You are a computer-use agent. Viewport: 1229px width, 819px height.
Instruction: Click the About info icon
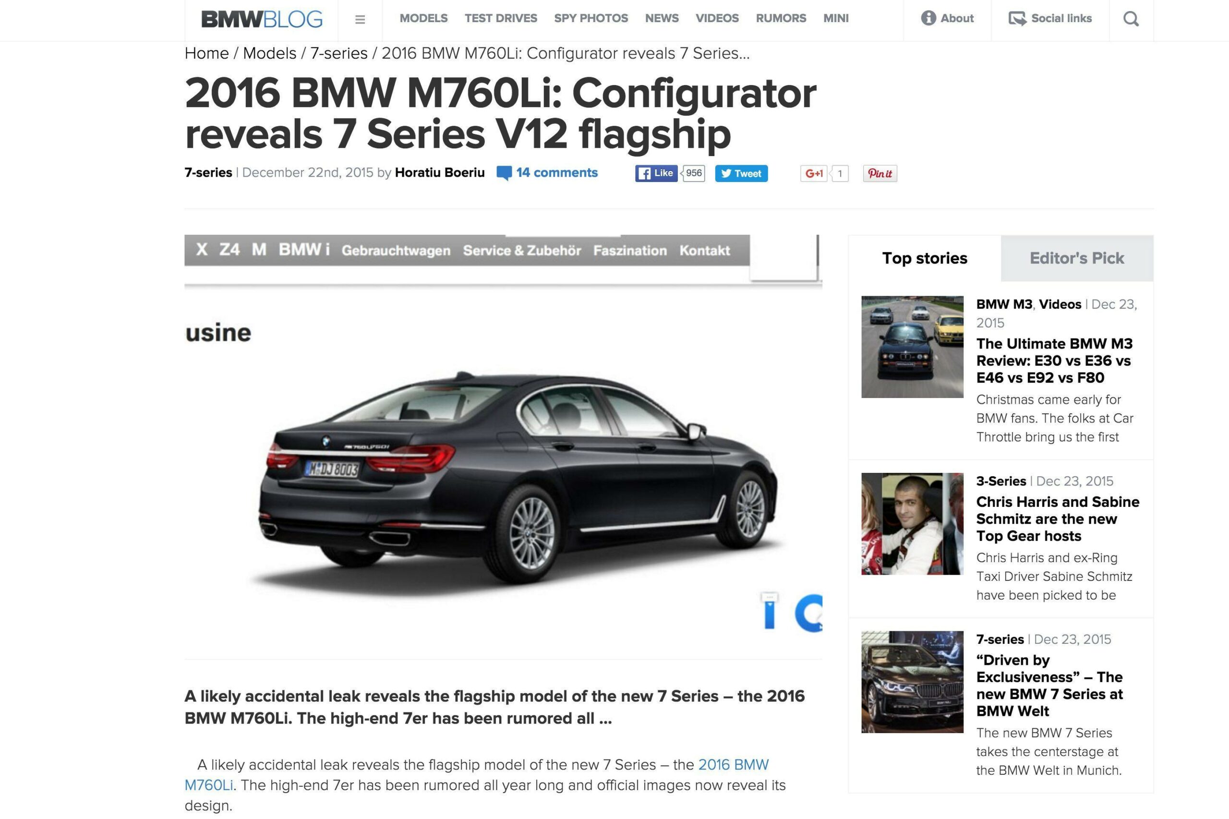coord(928,18)
